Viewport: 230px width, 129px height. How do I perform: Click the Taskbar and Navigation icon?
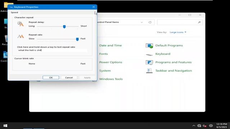point(149,71)
